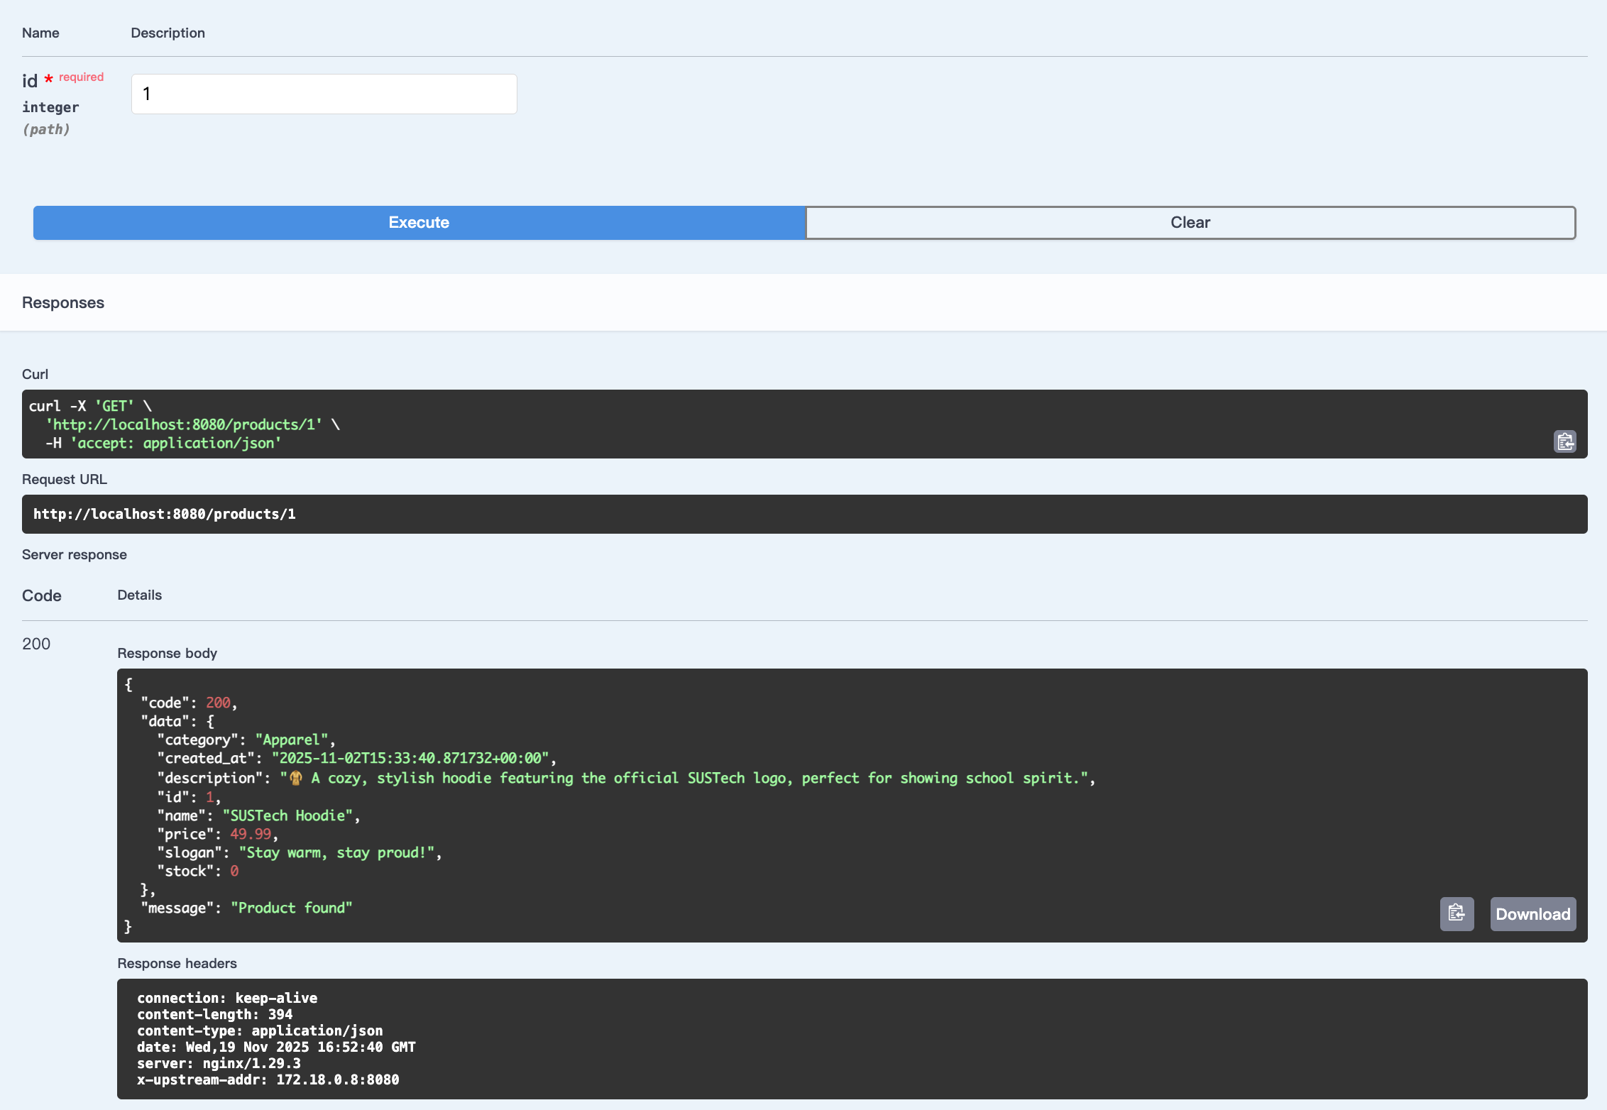The image size is (1607, 1110).
Task: Click the price value 49.99
Action: (251, 834)
